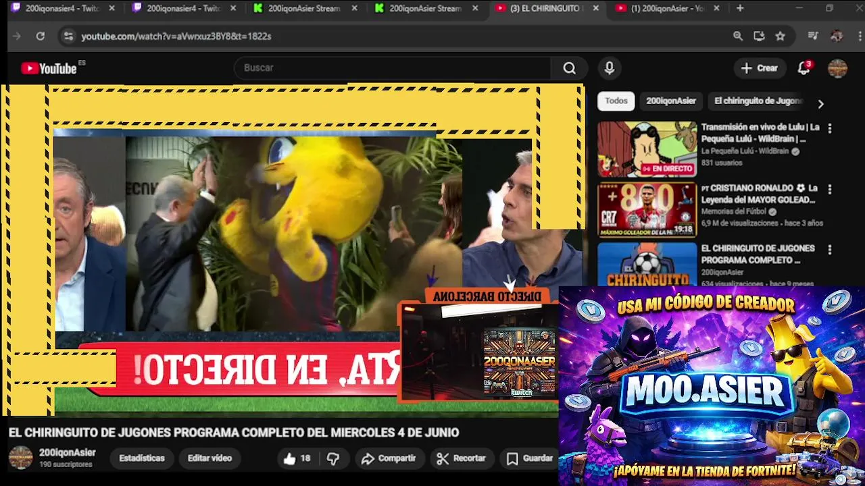Go to YouTube home via the logo
Image resolution: width=865 pixels, height=486 pixels.
(x=49, y=68)
